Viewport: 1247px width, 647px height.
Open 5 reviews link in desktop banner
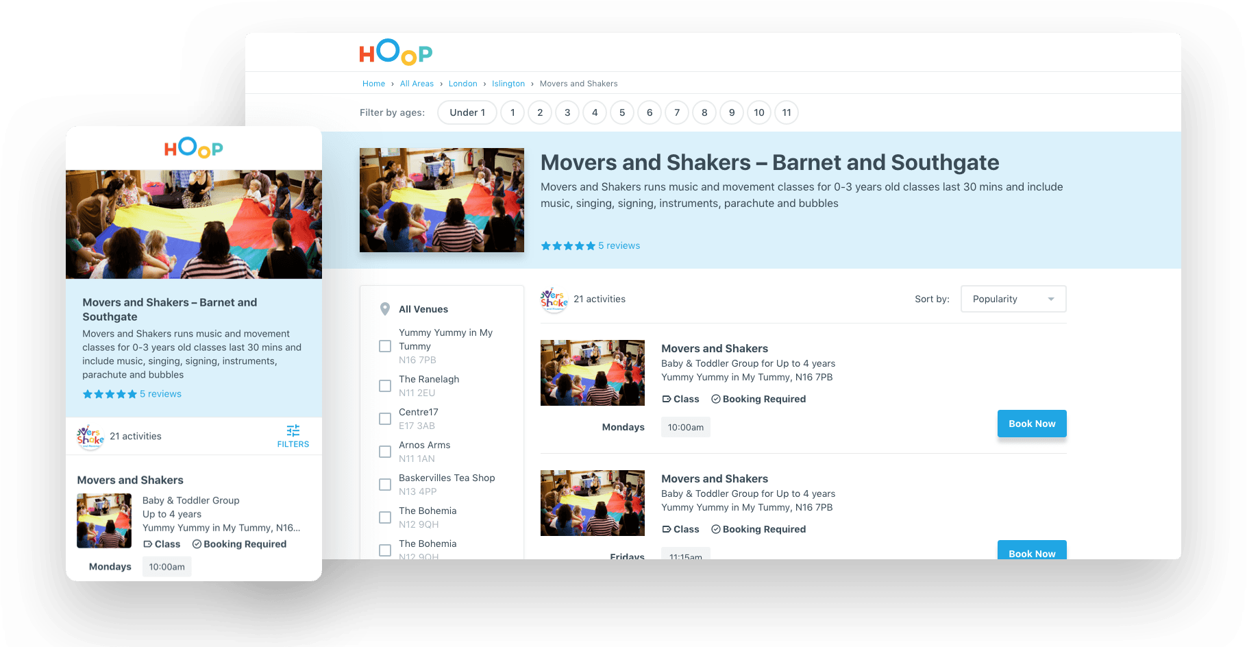[x=619, y=245]
